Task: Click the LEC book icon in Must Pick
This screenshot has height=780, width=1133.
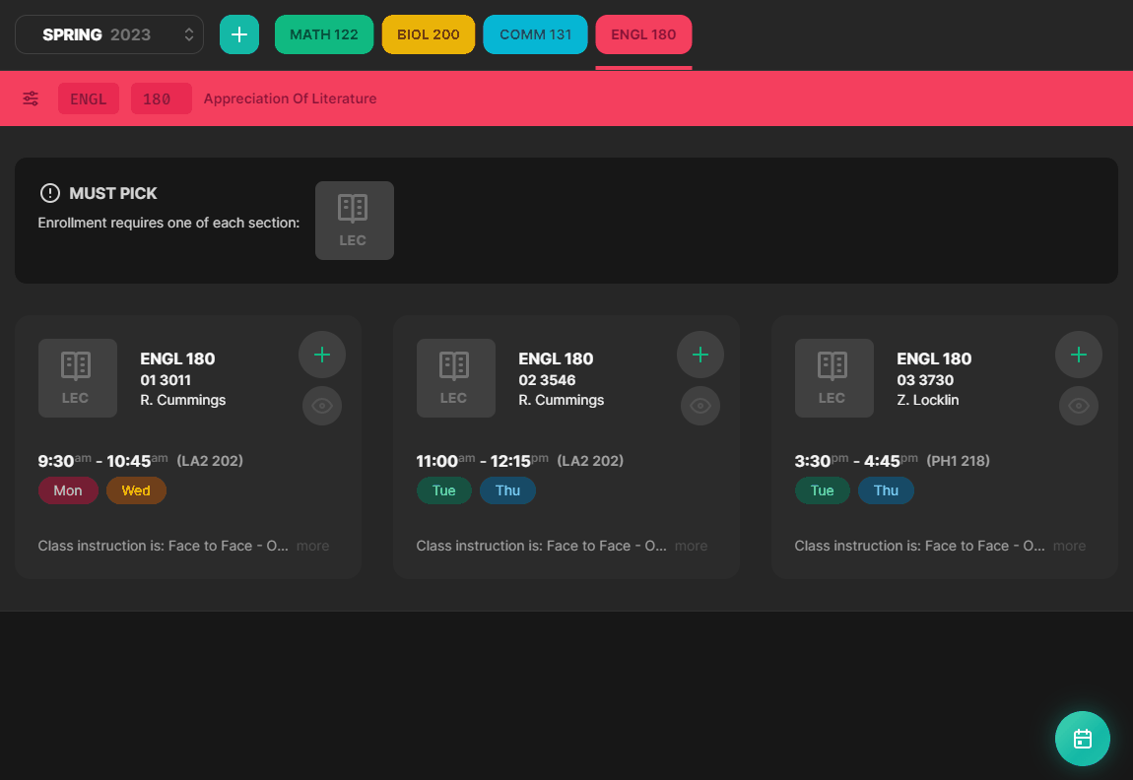Action: (x=354, y=221)
